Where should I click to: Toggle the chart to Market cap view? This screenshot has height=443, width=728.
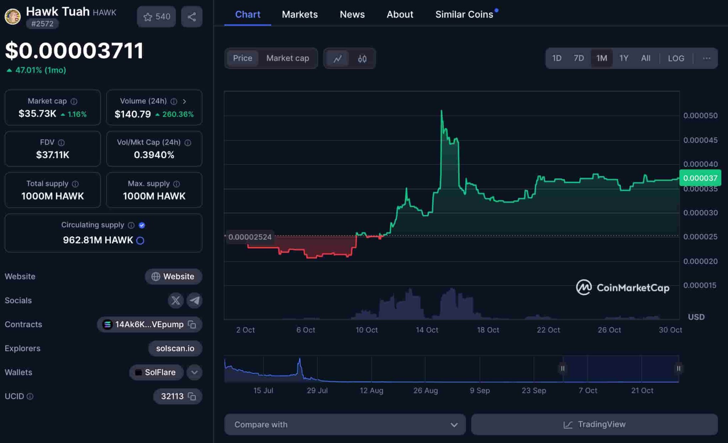click(287, 58)
